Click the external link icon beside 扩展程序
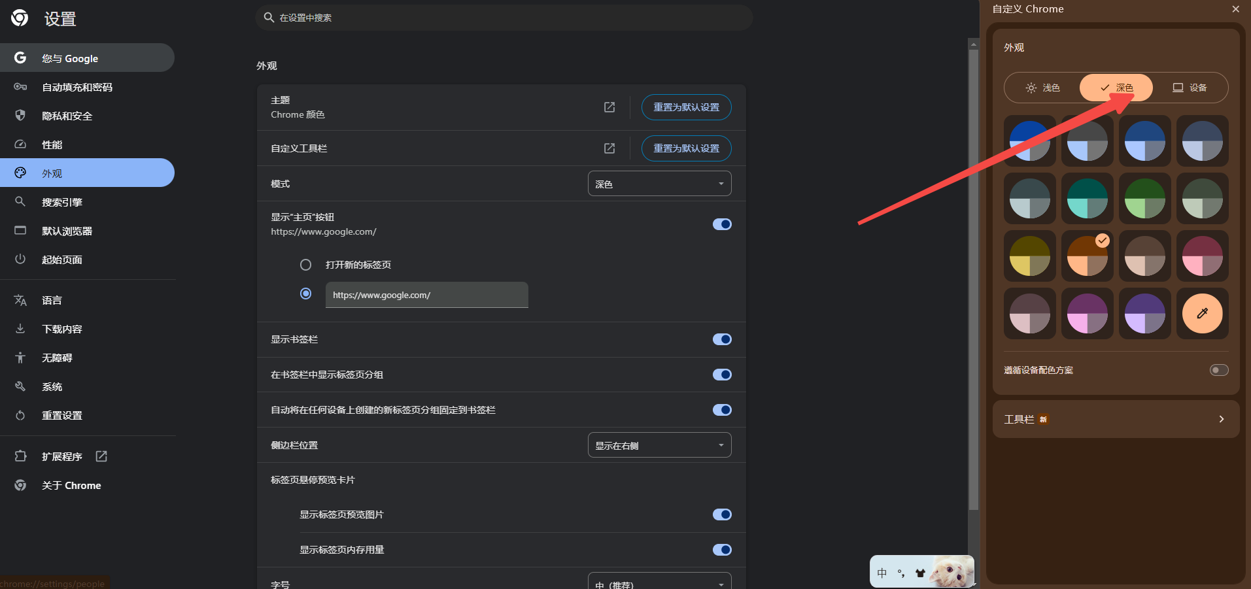Image resolution: width=1251 pixels, height=589 pixels. pos(101,456)
